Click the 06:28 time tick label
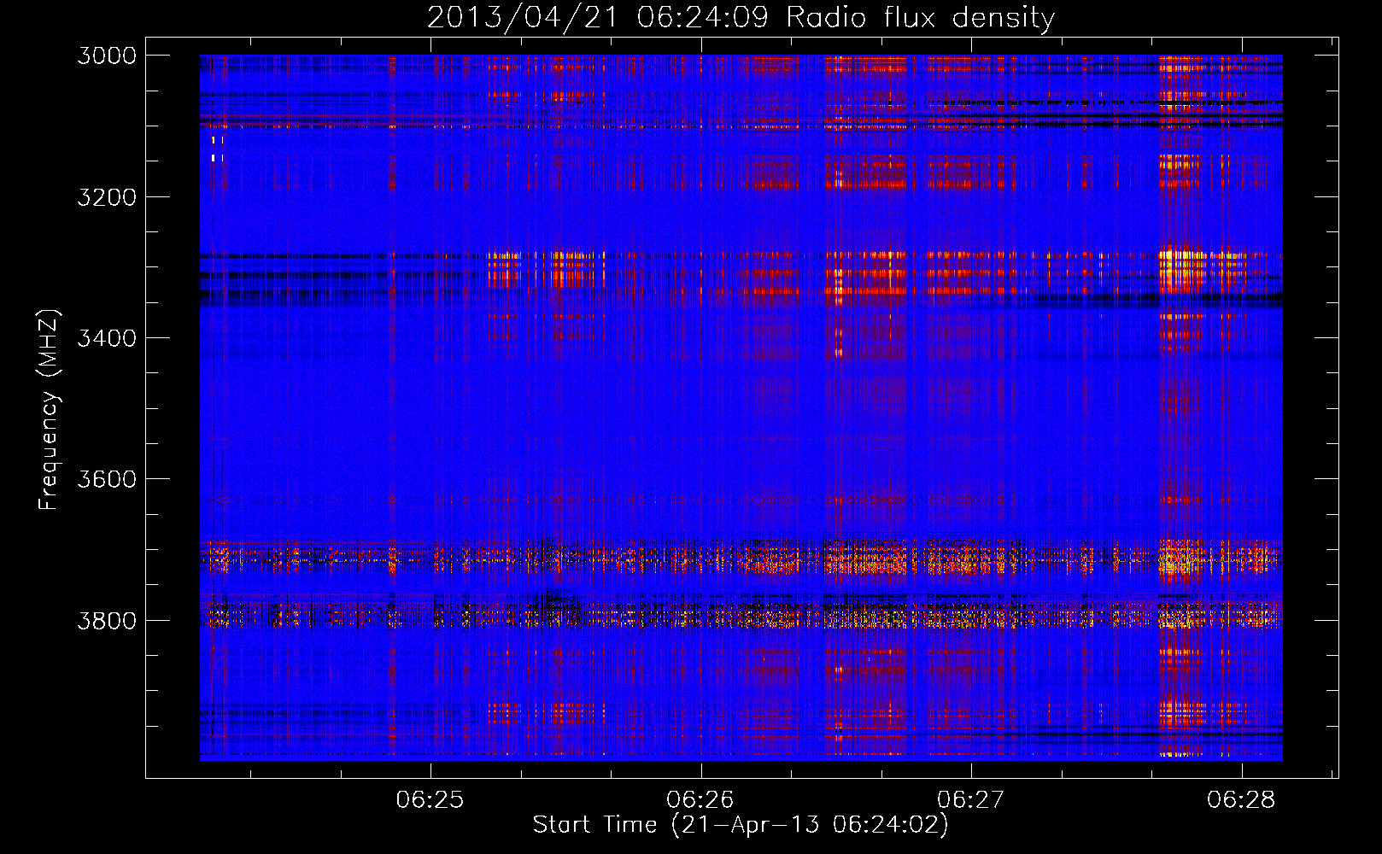The height and width of the screenshot is (854, 1382). pos(1241,799)
